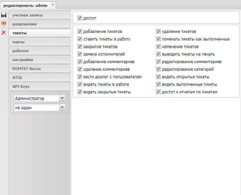
Task: Switch to the 'разрешения' section
Action: [40, 24]
